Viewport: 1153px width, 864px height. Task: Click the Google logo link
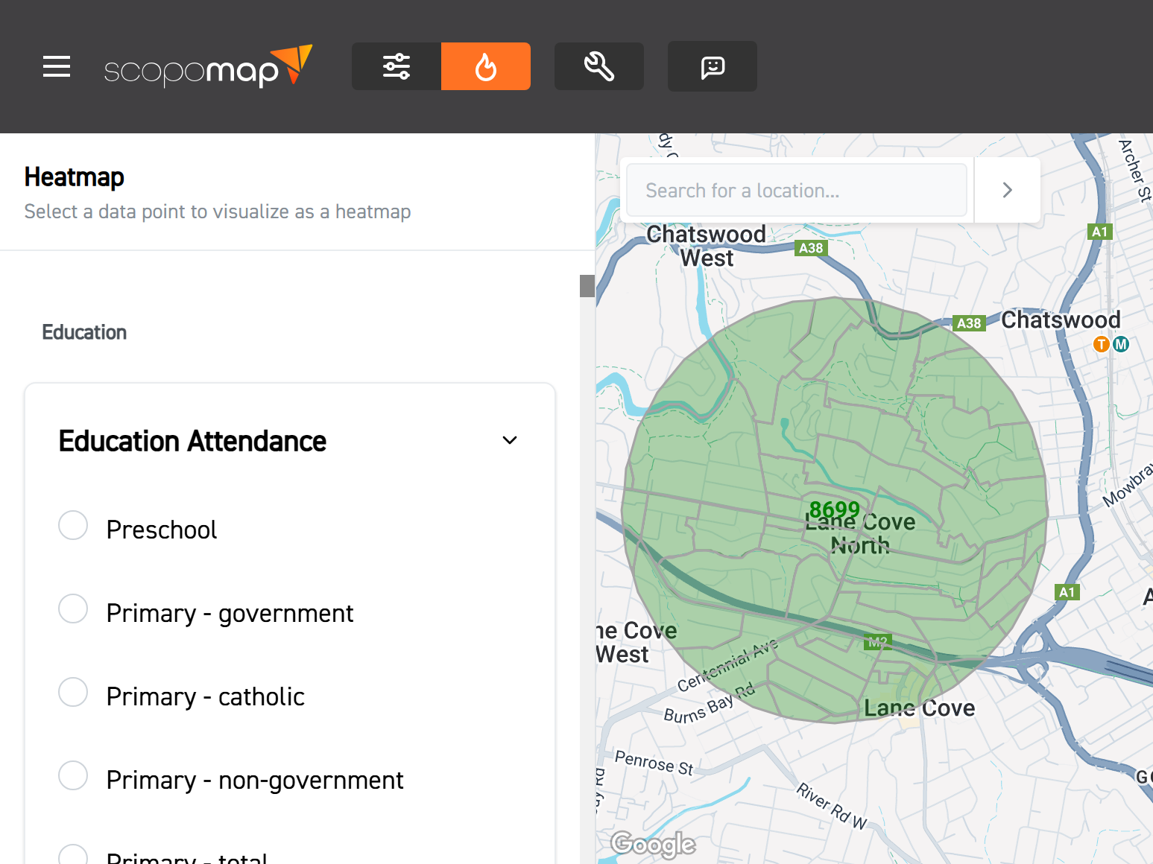(653, 844)
